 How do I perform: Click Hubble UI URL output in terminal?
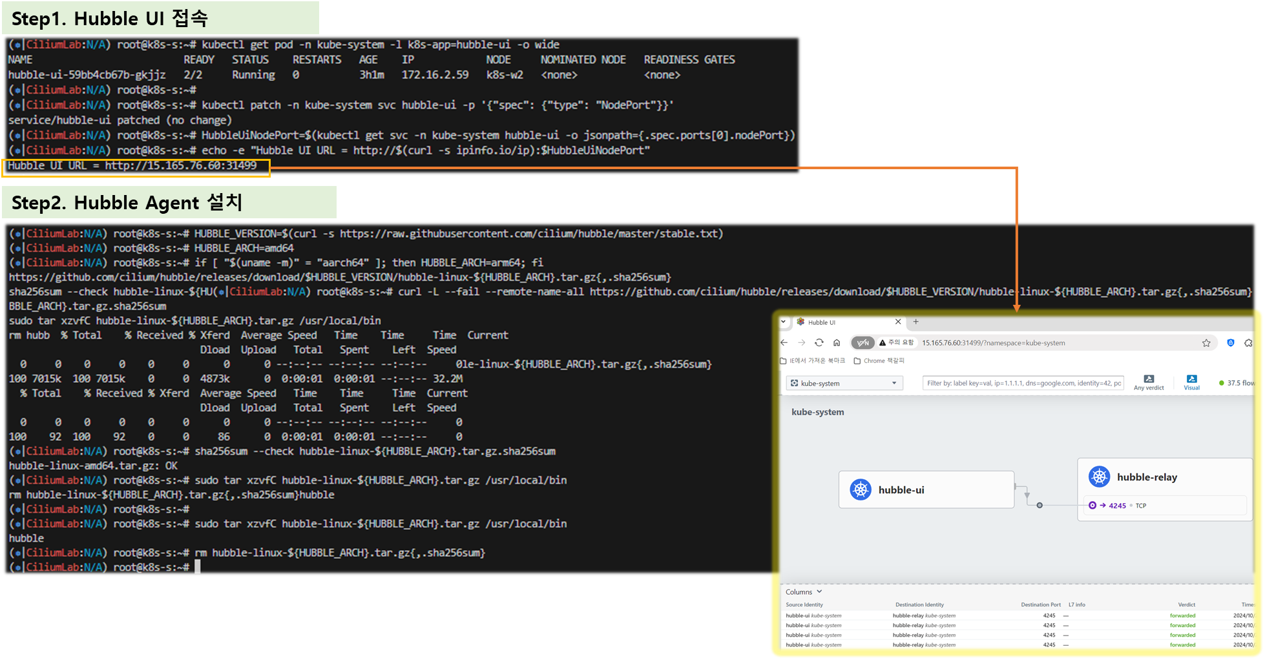point(132,166)
